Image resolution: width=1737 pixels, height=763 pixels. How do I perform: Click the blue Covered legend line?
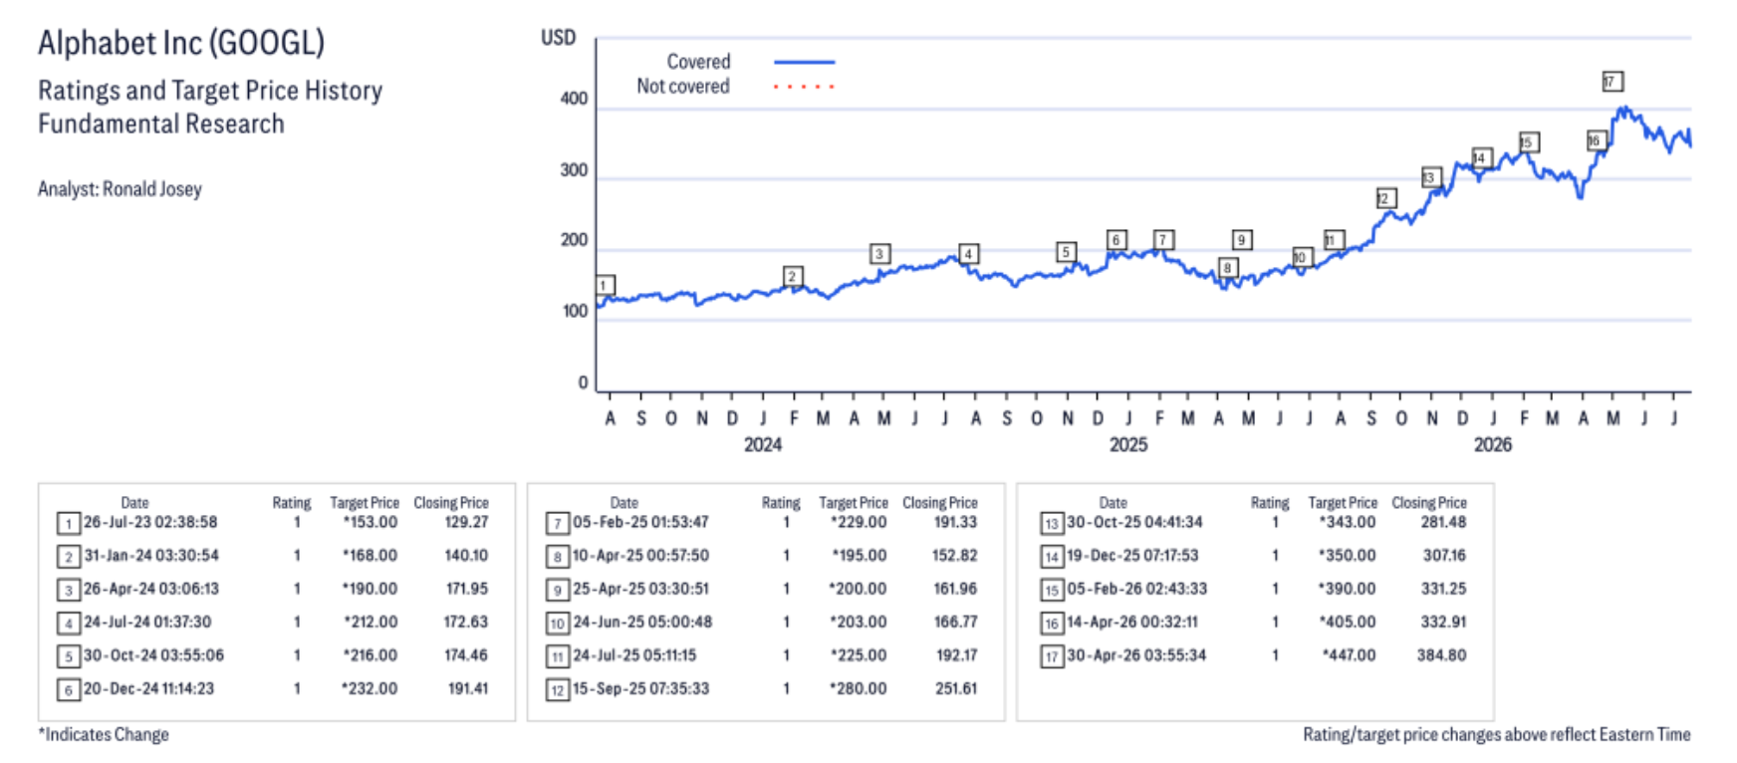point(805,62)
